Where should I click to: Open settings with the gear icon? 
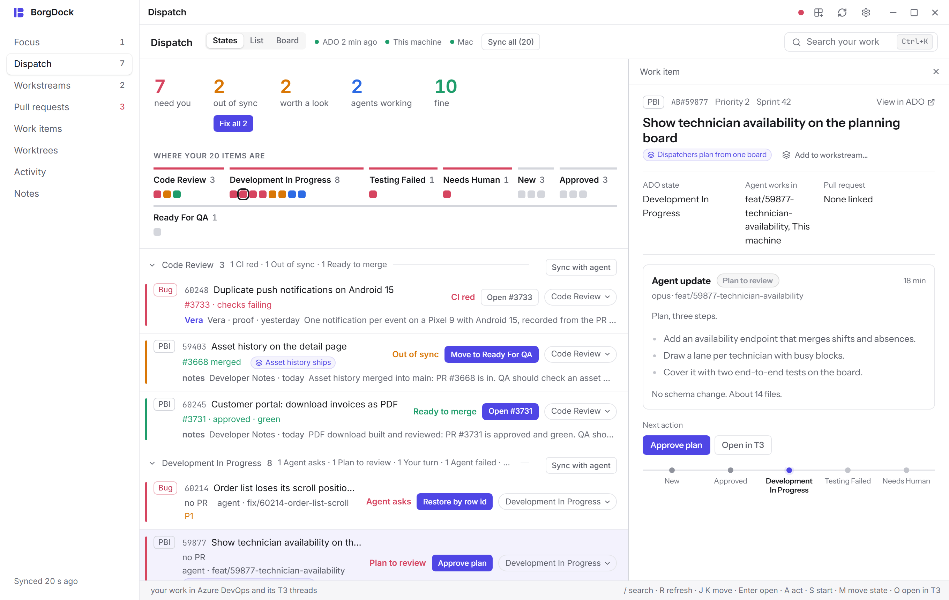(866, 13)
